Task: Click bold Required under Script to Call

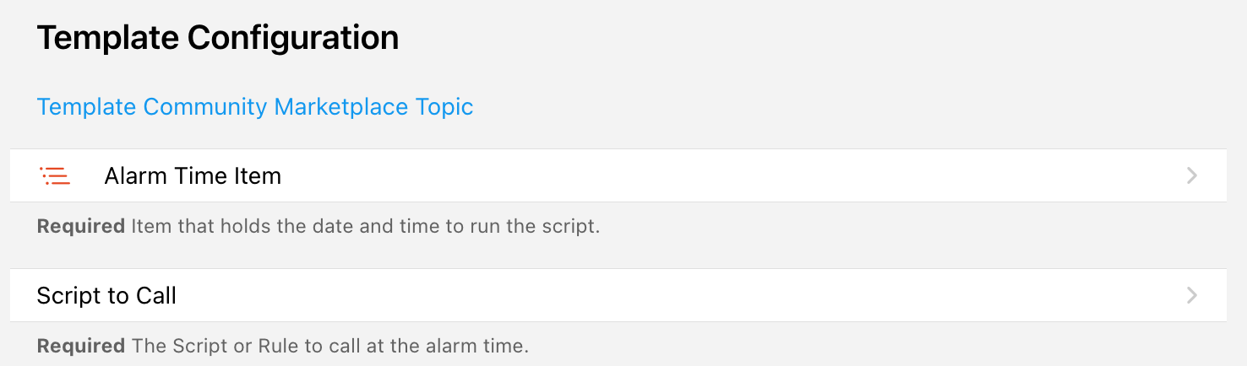Action: click(x=81, y=346)
